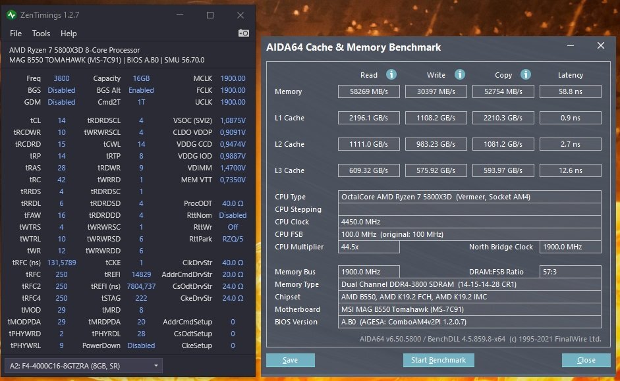Open the Help menu in ZenTimings
Screen dimensions: 620x381
pos(69,34)
